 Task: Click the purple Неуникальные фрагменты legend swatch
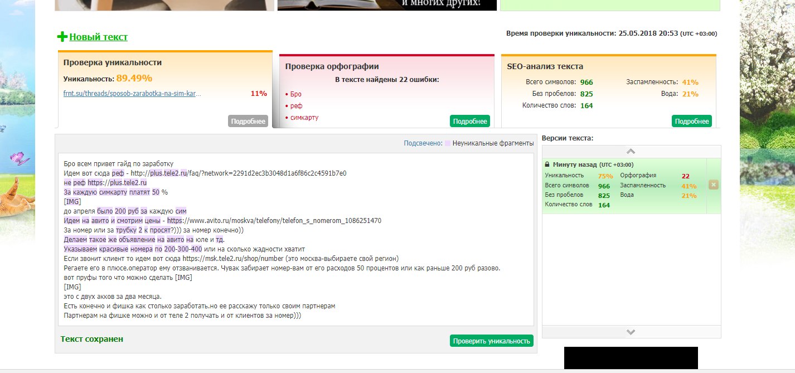coord(448,143)
